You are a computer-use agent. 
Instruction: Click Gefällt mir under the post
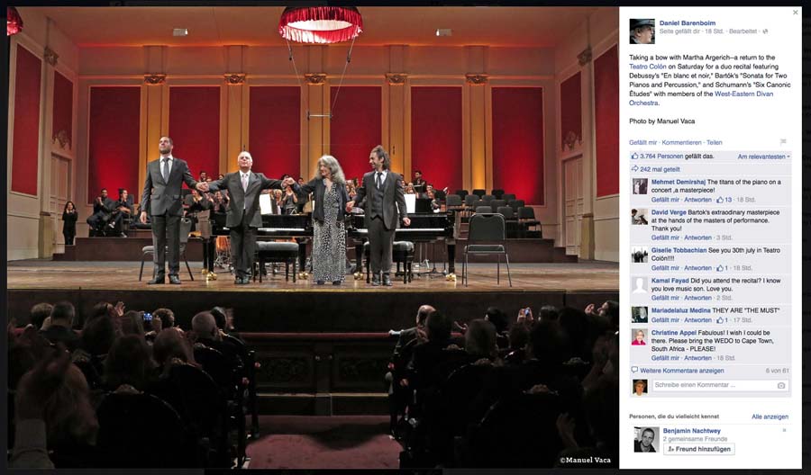click(642, 142)
